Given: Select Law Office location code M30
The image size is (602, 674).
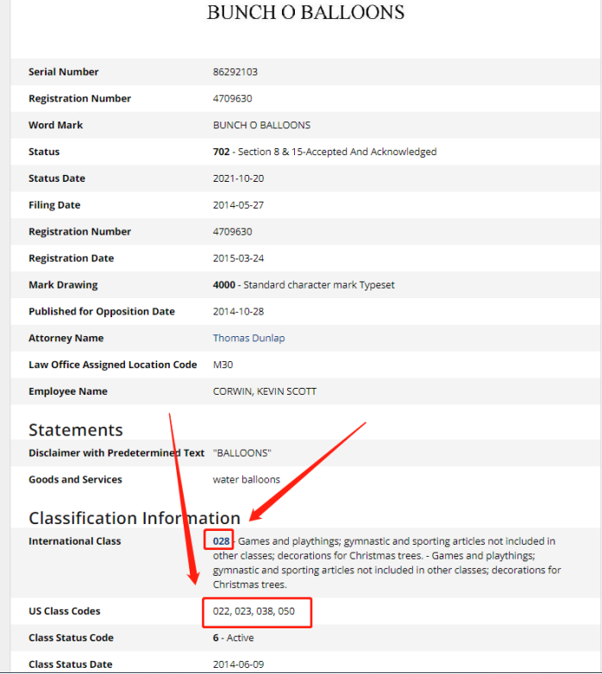Looking at the screenshot, I should pyautogui.click(x=223, y=365).
